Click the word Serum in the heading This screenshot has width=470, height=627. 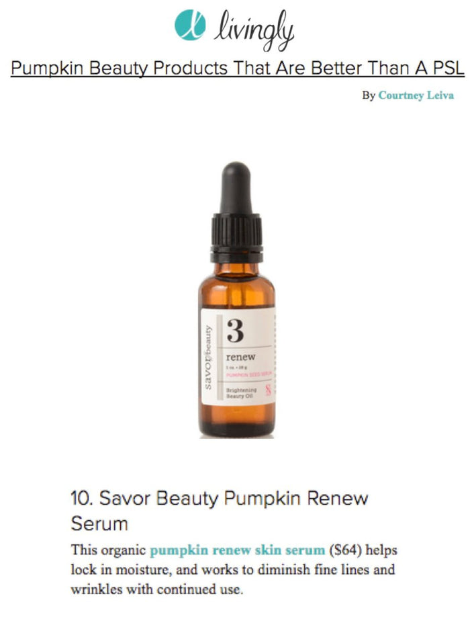(99, 524)
